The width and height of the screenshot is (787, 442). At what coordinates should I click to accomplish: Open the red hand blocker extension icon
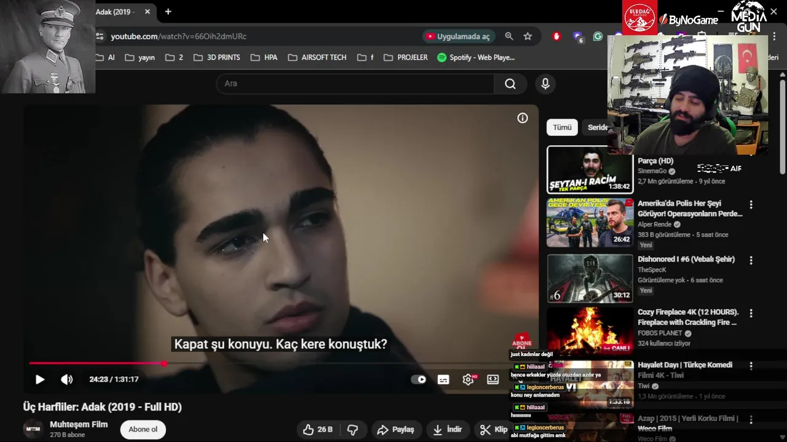[557, 37]
